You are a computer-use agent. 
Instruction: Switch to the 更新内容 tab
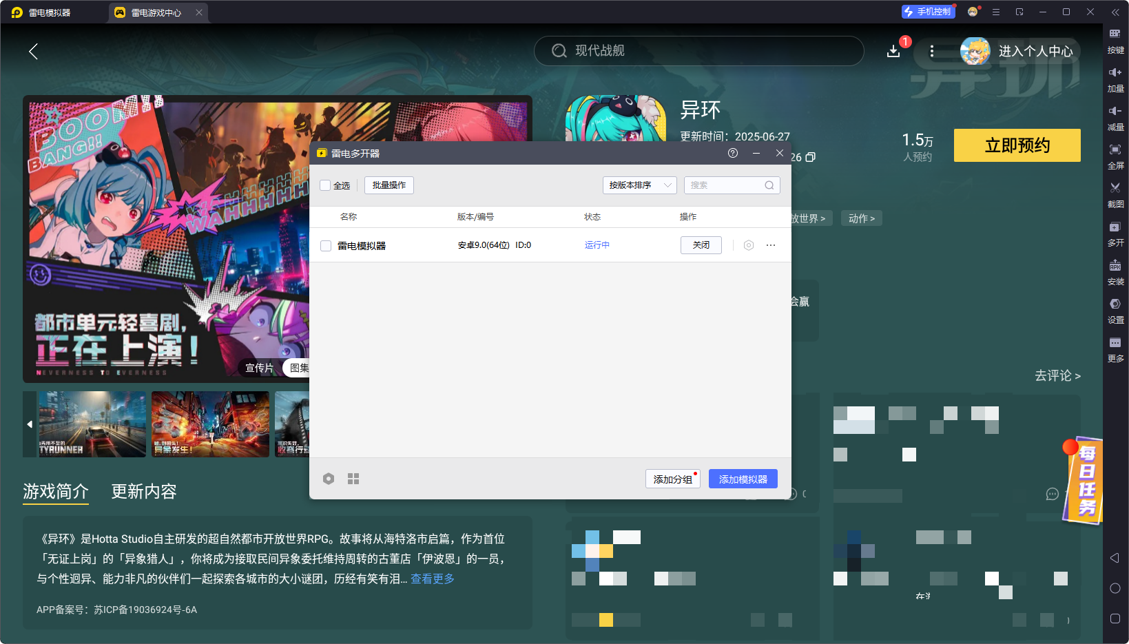click(x=144, y=491)
